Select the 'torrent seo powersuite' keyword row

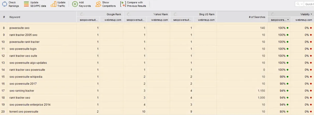point(24,112)
